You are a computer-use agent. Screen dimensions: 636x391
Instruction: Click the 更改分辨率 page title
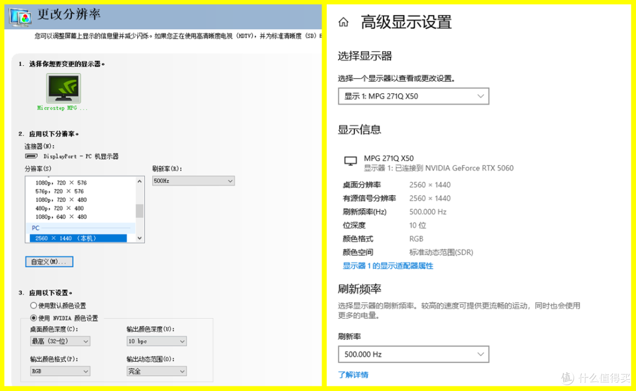(x=69, y=15)
